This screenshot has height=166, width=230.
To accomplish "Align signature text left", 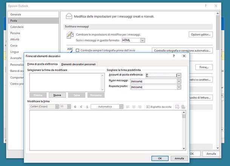I will 128,107.
